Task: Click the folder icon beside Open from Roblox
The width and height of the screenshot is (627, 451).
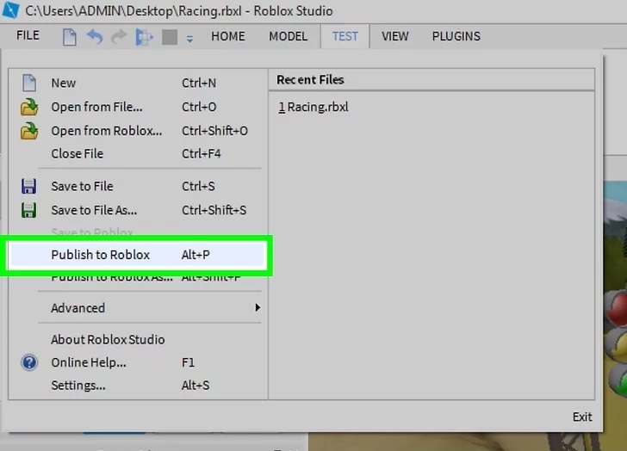Action: click(29, 131)
